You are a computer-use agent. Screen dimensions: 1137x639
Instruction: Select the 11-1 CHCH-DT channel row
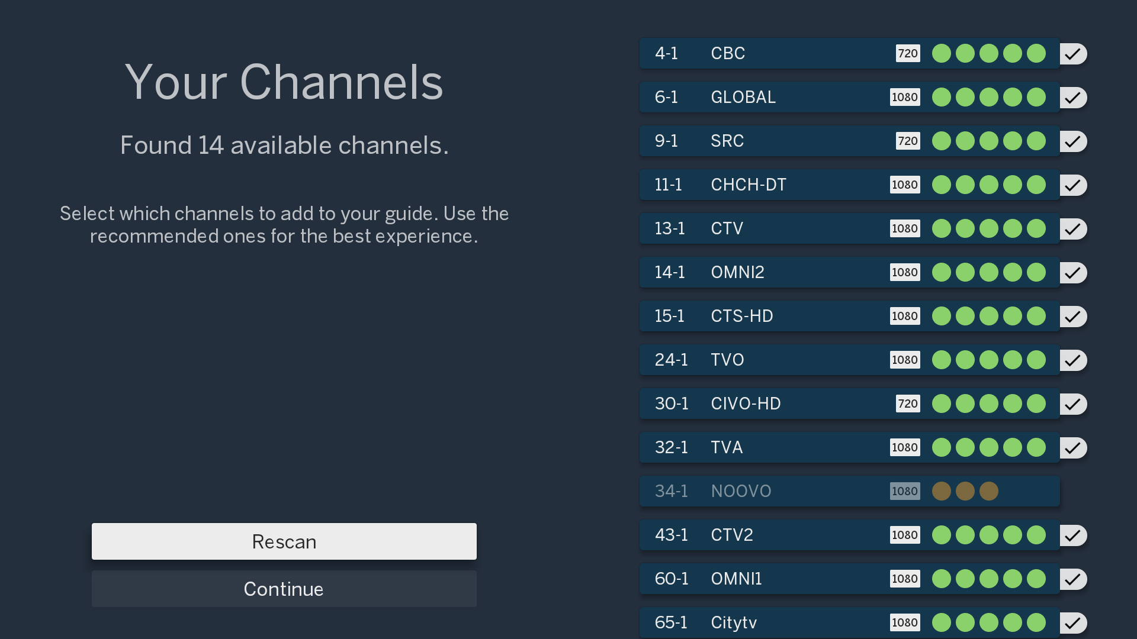click(850, 185)
